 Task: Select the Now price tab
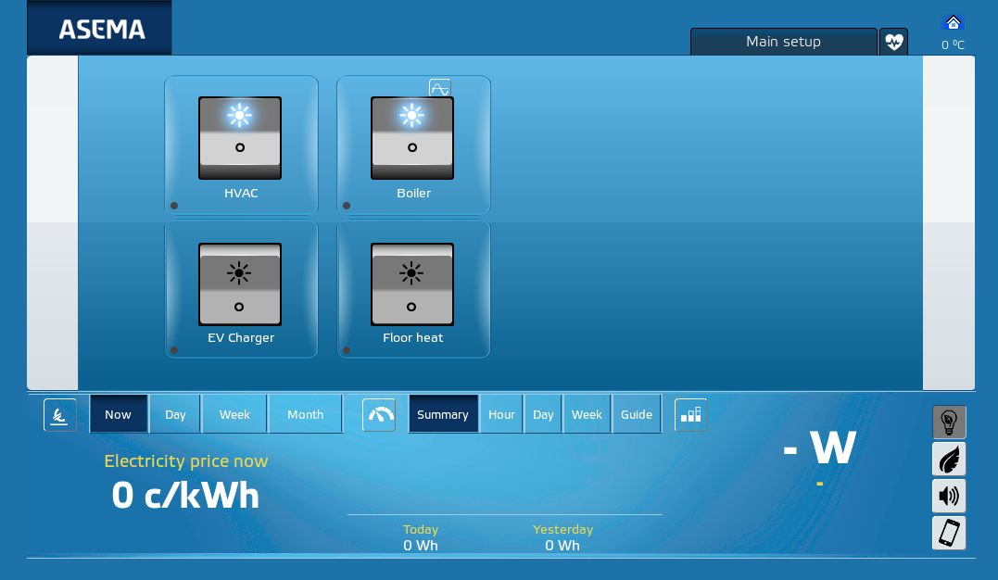119,414
